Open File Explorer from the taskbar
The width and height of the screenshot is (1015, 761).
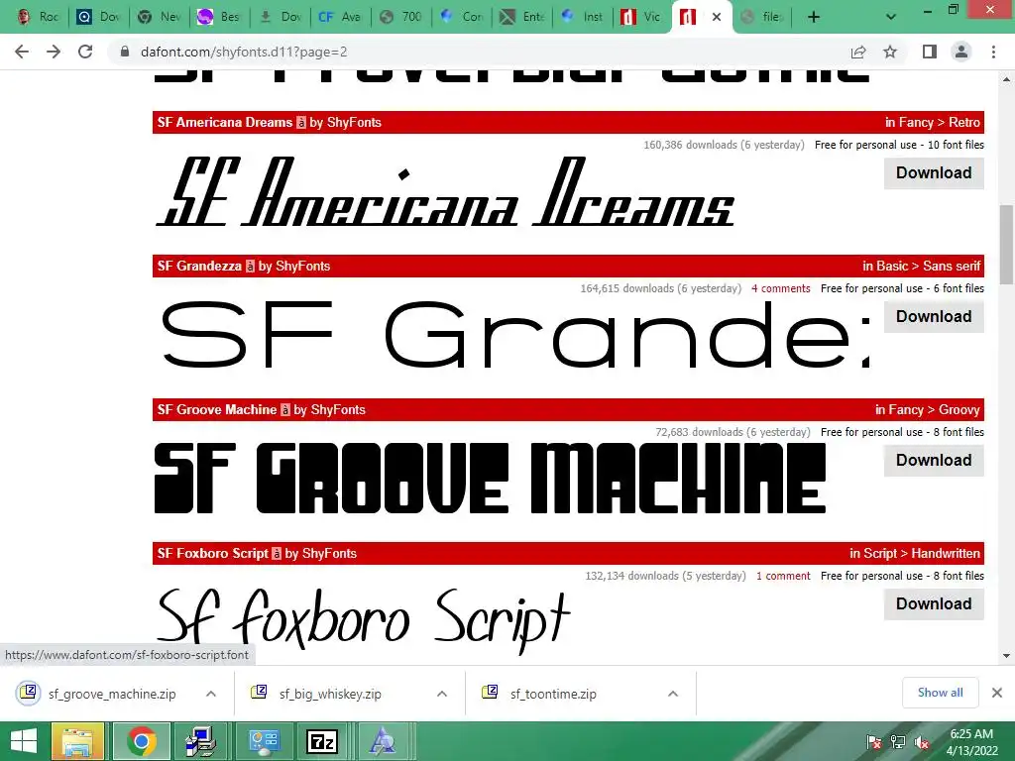tap(77, 741)
